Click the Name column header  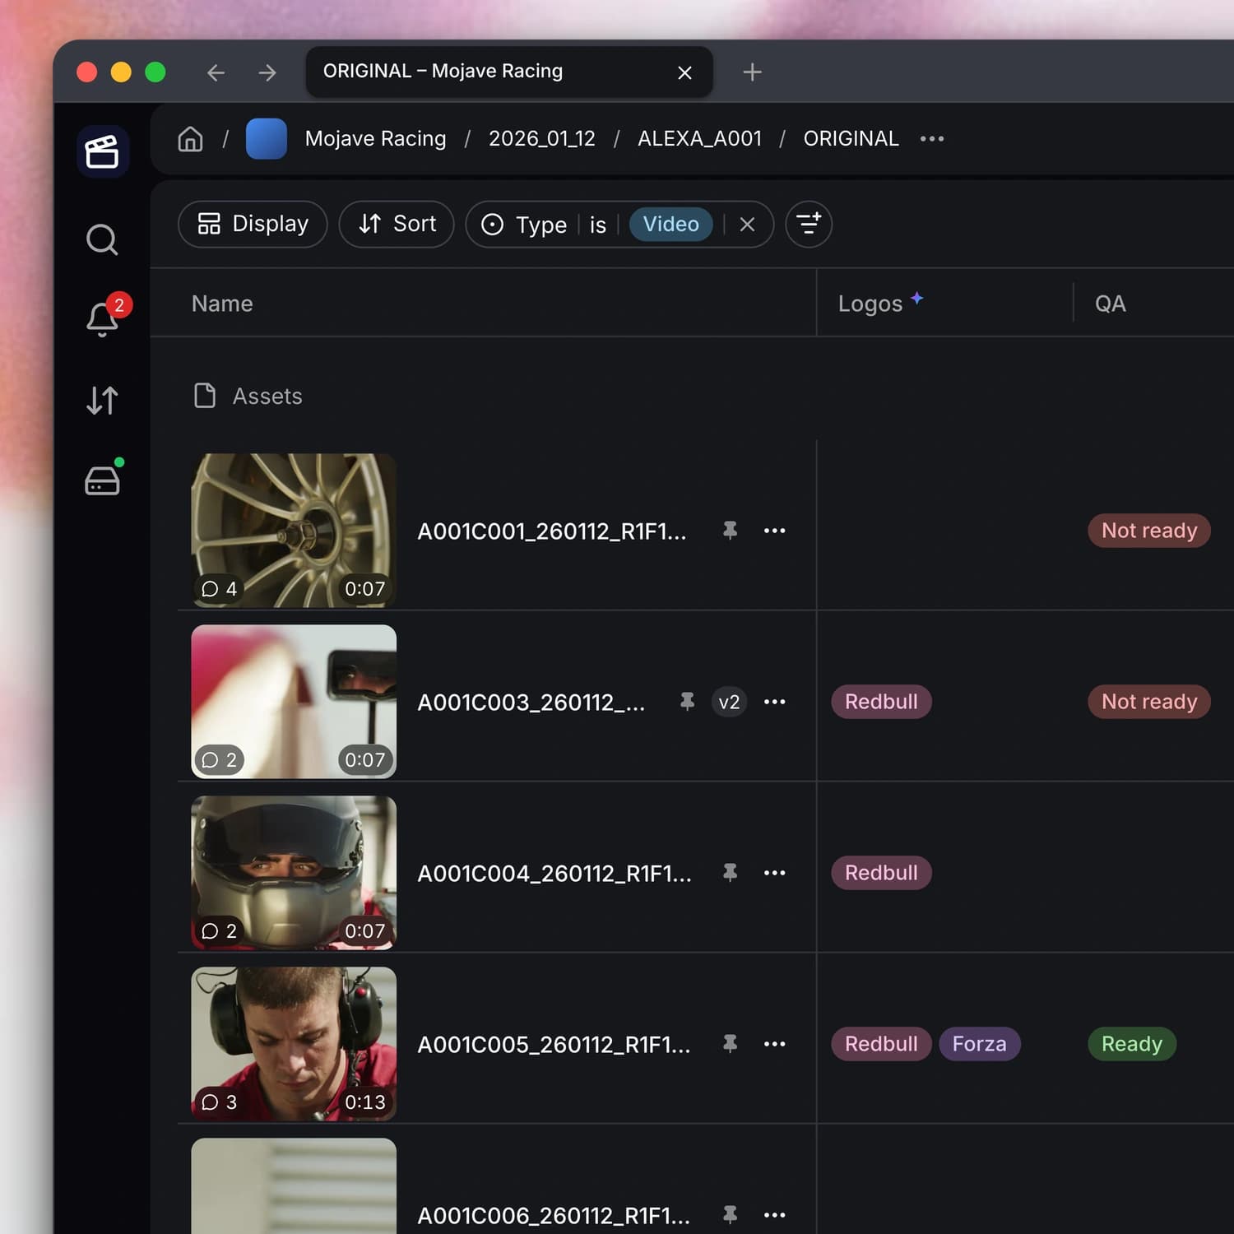tap(222, 304)
